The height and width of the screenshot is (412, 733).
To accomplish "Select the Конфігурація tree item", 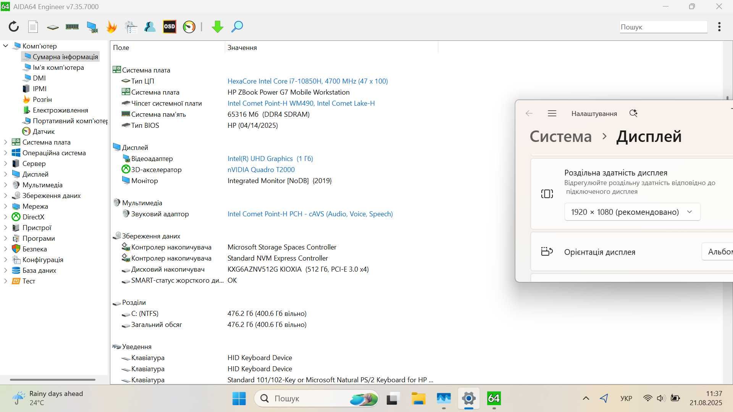I will point(43,259).
